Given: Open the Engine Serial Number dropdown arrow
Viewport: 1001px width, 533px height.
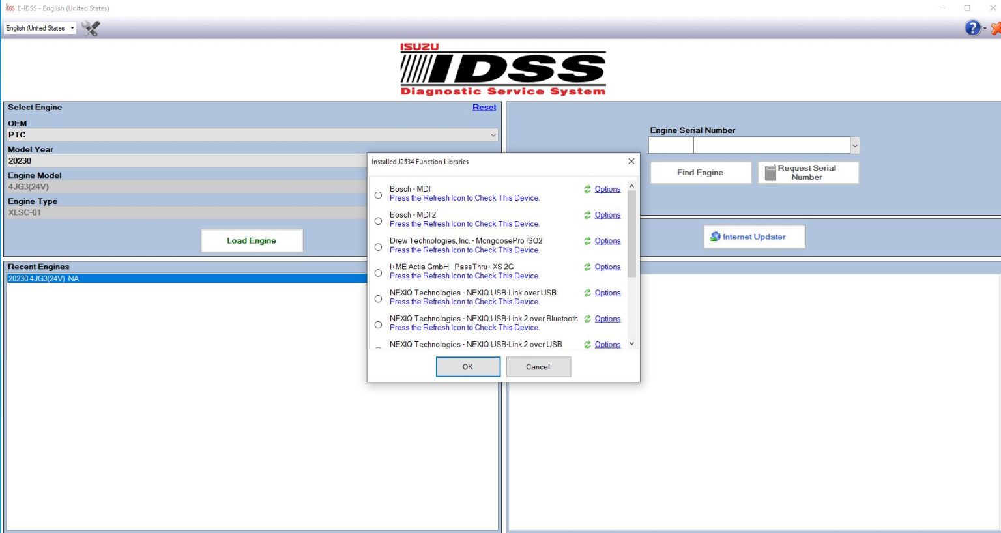Looking at the screenshot, I should click(854, 145).
